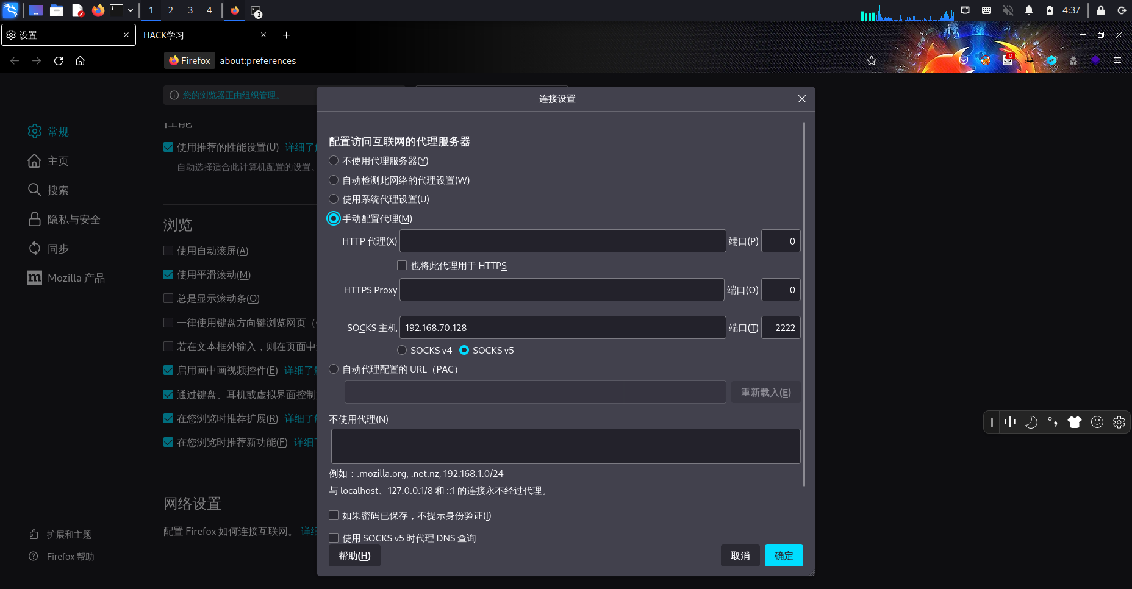Enable 使用 SOCKS v5 时代理 DNS 查询
1132x589 pixels.
[334, 538]
